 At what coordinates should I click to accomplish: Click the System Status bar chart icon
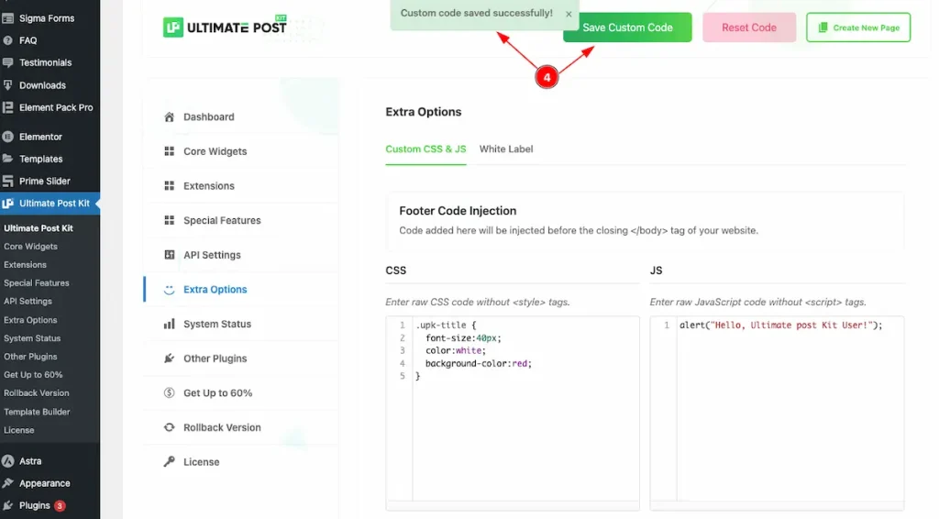tap(169, 324)
